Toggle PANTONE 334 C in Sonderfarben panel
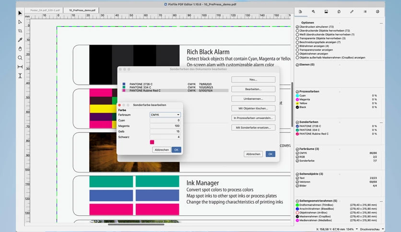This screenshot has width=401, height=232. coord(297,130)
